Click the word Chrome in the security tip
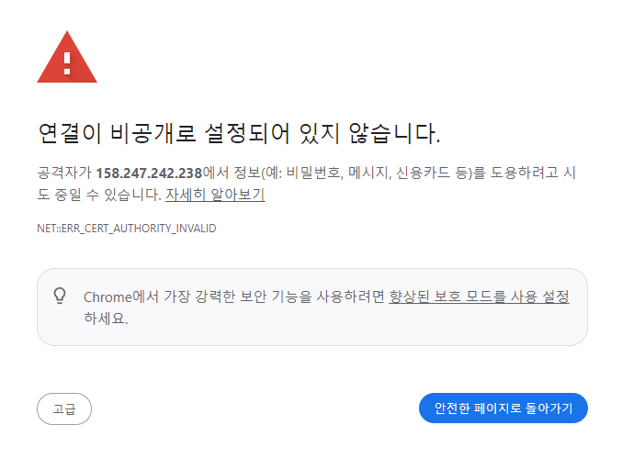Screen dimensions: 622x459 click(x=107, y=297)
